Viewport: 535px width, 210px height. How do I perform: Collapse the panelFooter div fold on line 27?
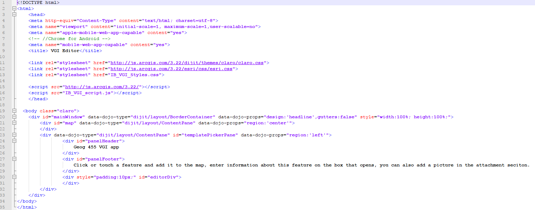pos(14,159)
